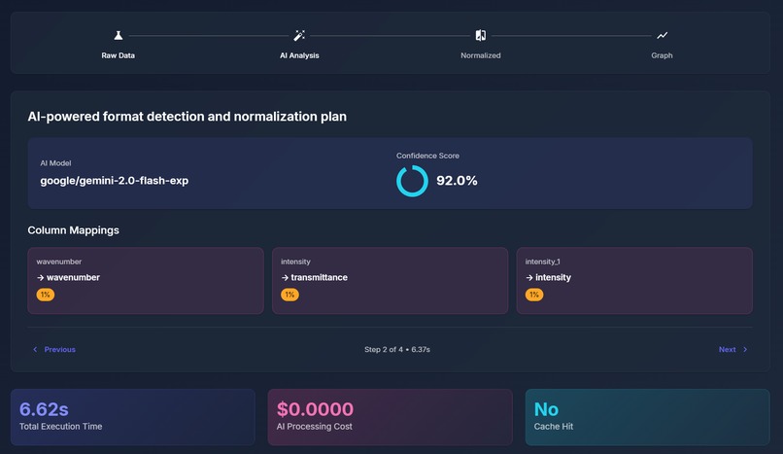
Task: Open the Graph step label
Action: tap(662, 55)
